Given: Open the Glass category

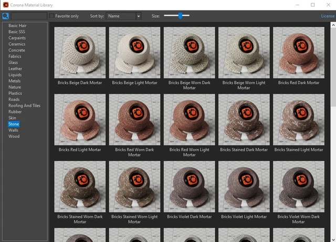Looking at the screenshot, I should tap(13, 62).
